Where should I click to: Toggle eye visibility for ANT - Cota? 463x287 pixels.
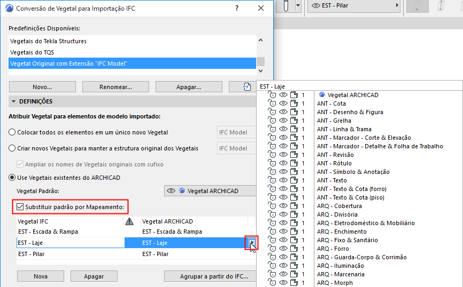click(x=283, y=103)
